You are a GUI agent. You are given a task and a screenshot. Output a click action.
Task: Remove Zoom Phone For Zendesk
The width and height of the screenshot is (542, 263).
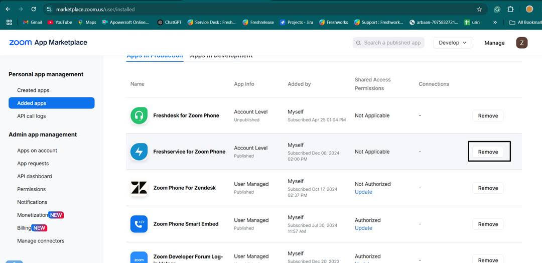tap(488, 188)
